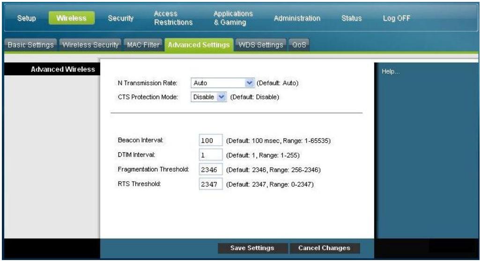This screenshot has height=261, width=480.
Task: Click the RTS Threshold label
Action: pyautogui.click(x=139, y=184)
